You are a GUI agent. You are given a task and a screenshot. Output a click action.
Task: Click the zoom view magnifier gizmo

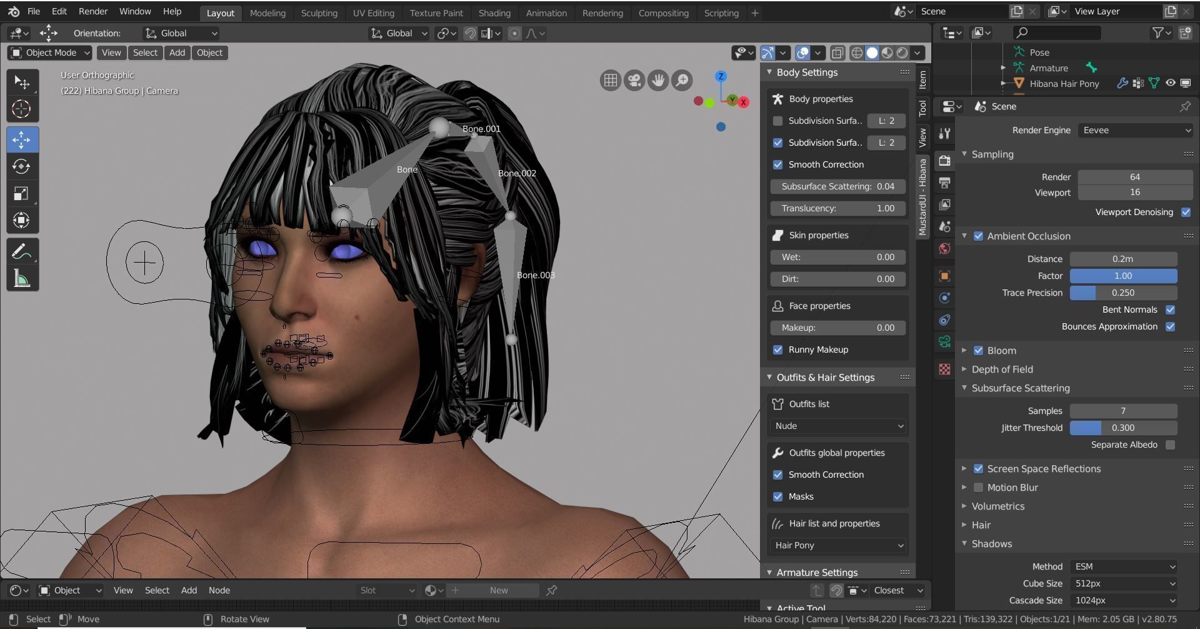682,80
